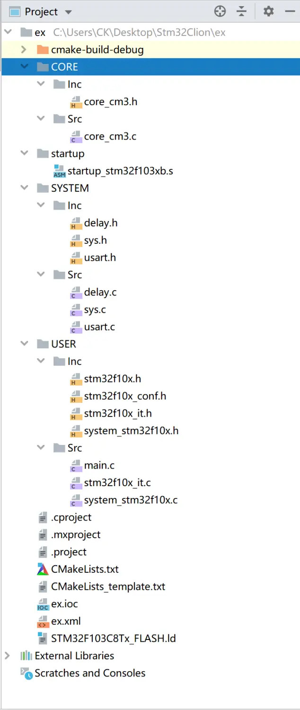Expand the cmake-build-debug folder

point(24,50)
